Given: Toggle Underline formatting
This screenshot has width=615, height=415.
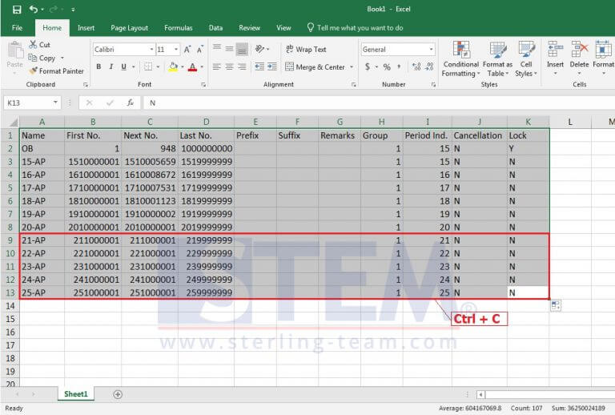Looking at the screenshot, I should click(x=121, y=67).
